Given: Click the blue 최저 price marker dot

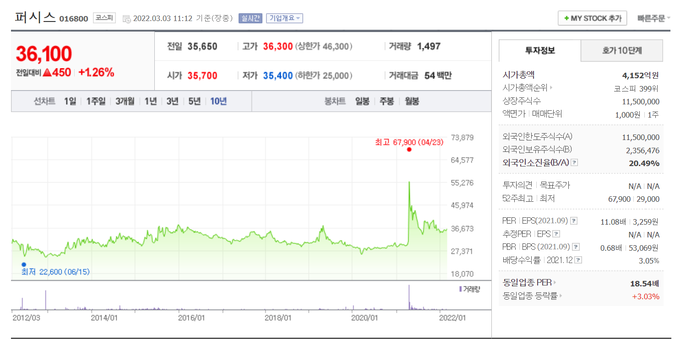Looking at the screenshot, I should [24, 264].
